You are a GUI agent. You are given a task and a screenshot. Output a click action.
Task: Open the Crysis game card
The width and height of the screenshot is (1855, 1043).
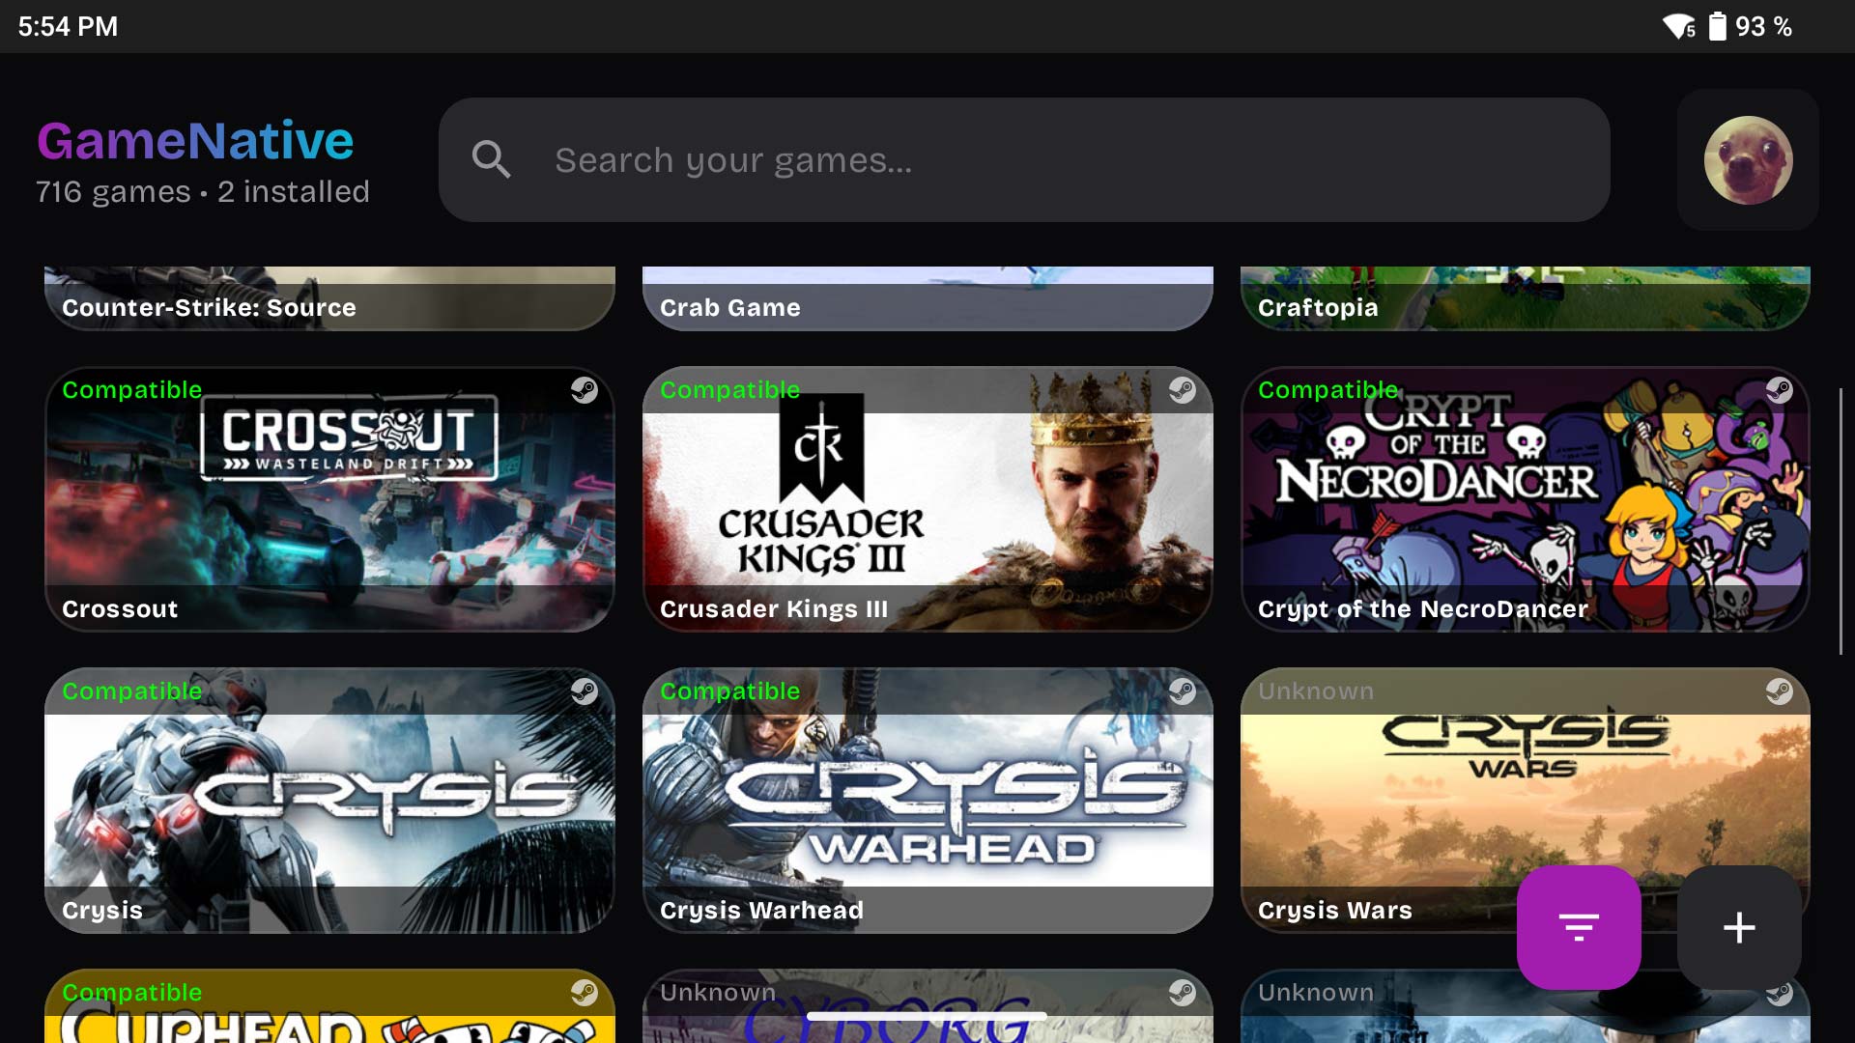pos(329,801)
